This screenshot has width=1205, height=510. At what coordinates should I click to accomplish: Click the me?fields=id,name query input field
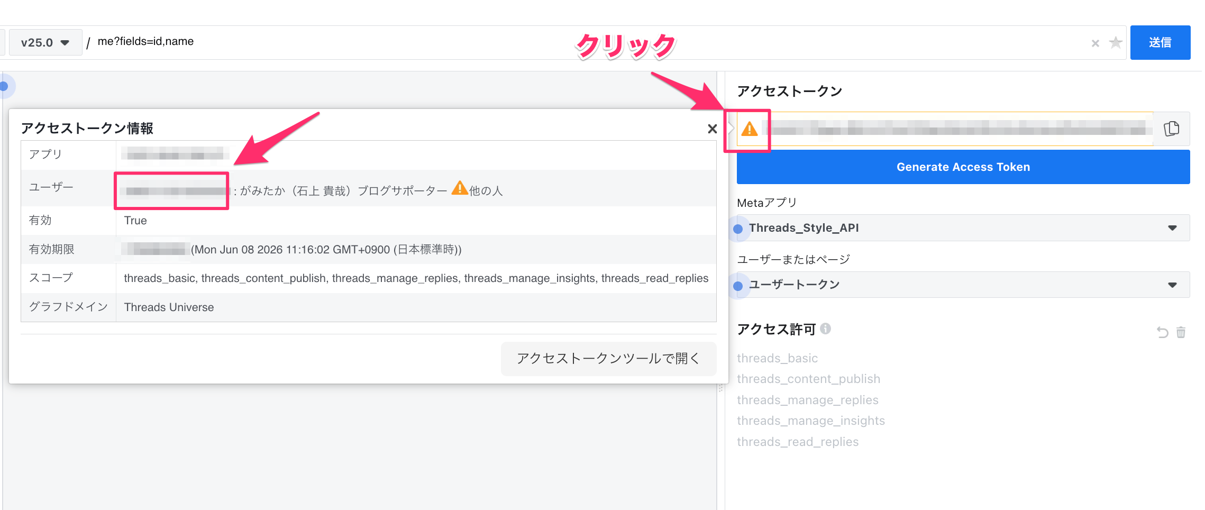pyautogui.click(x=582, y=42)
